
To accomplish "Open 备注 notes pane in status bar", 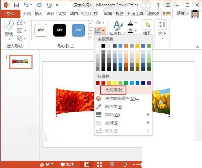I will pos(47,165).
